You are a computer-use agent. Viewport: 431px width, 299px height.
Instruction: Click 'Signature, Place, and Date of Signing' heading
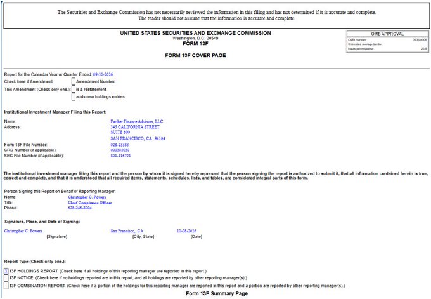click(x=42, y=222)
